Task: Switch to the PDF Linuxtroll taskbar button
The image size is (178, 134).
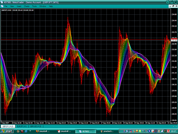Action: pos(64,131)
